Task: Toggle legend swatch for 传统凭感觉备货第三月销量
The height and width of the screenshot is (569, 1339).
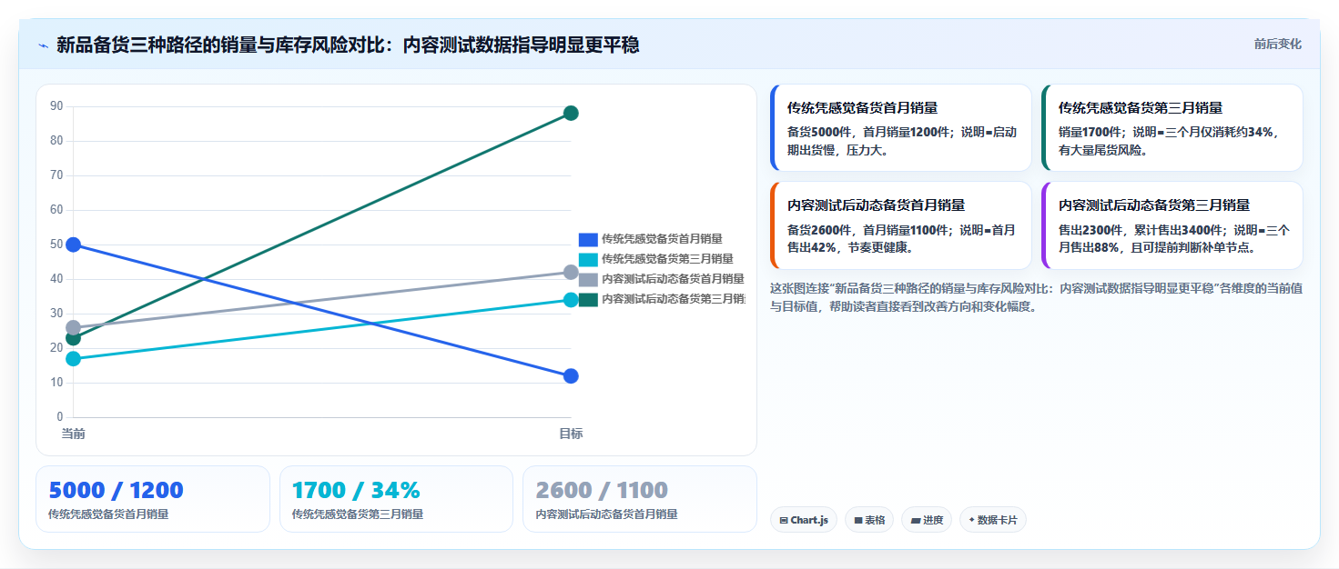Action: 588,259
